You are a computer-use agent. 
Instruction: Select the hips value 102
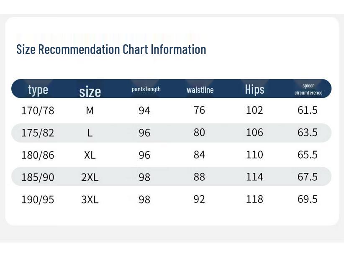click(254, 110)
